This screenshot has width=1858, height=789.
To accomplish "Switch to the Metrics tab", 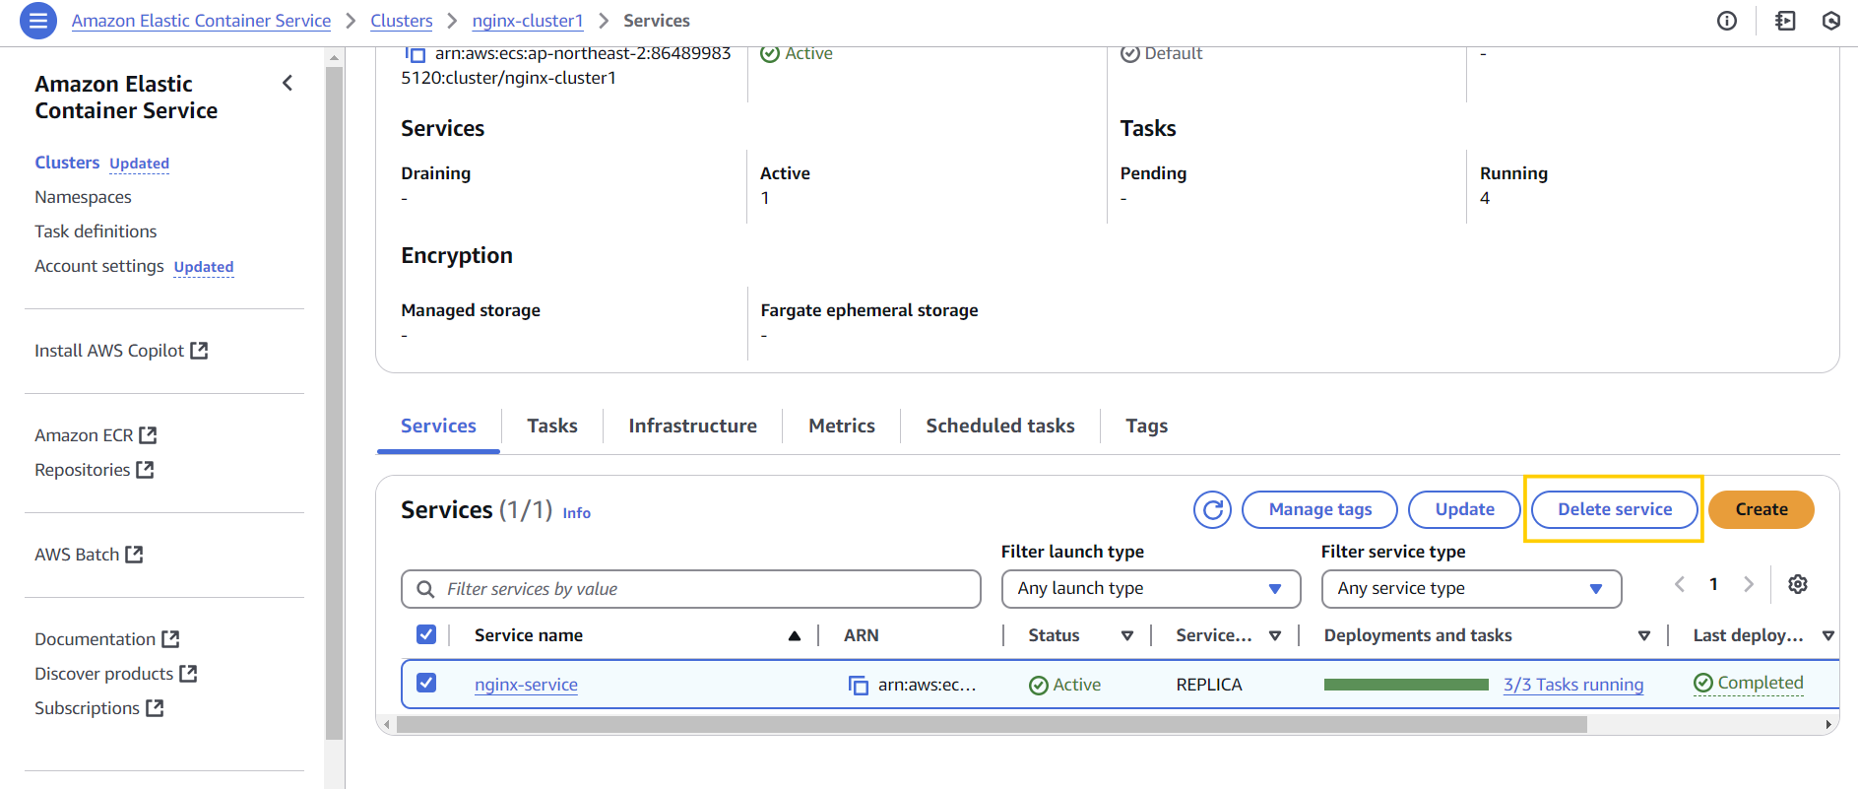I will click(842, 427).
